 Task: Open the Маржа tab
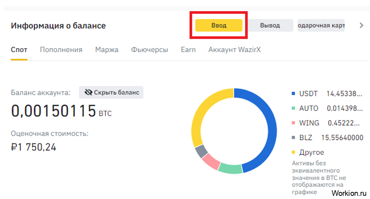(x=107, y=50)
